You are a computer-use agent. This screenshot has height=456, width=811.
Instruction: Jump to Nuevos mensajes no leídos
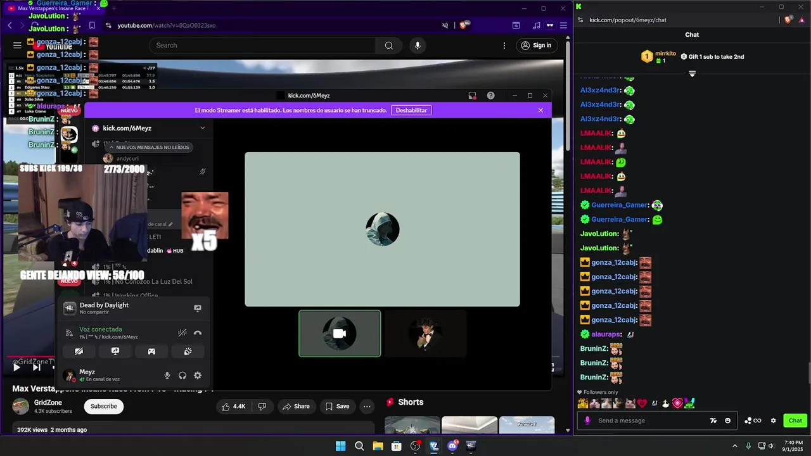tap(149, 147)
